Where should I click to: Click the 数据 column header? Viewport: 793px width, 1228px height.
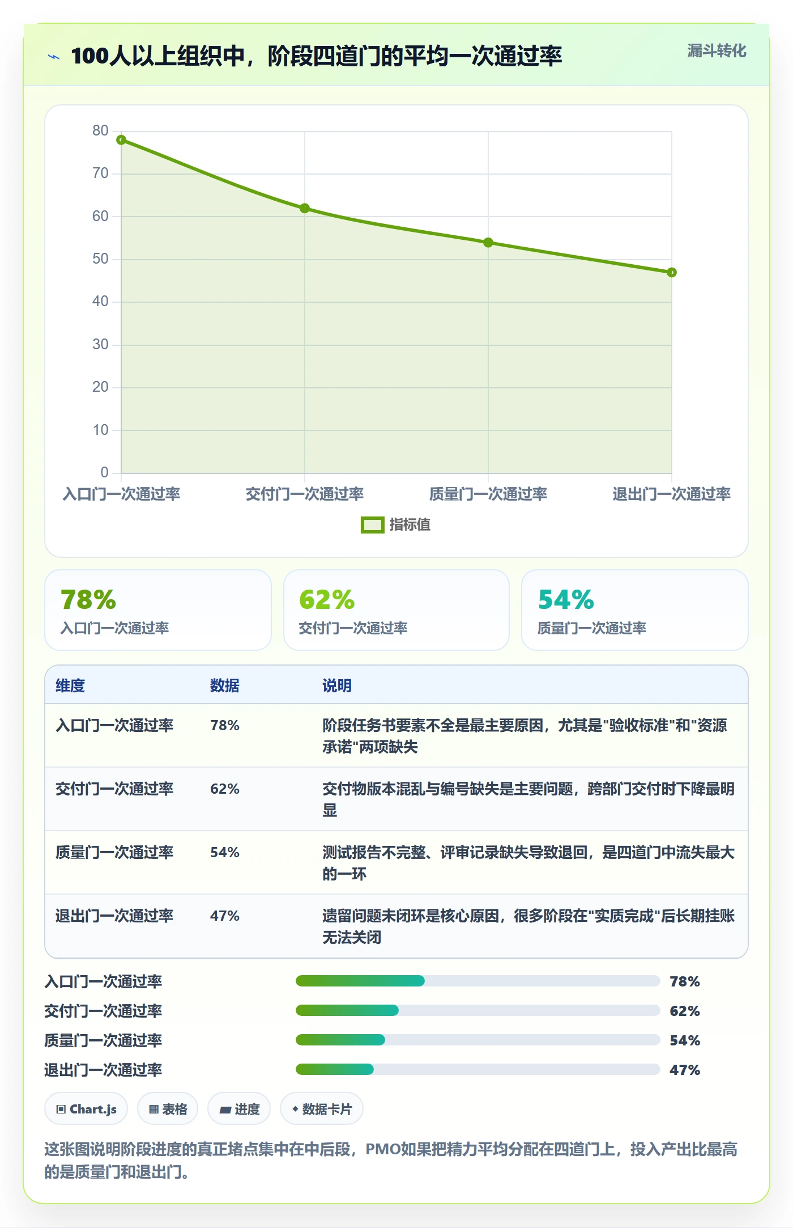coord(225,685)
